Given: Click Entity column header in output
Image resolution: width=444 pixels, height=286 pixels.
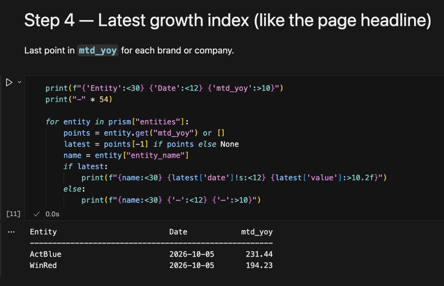Looking at the screenshot, I should pos(43,232).
